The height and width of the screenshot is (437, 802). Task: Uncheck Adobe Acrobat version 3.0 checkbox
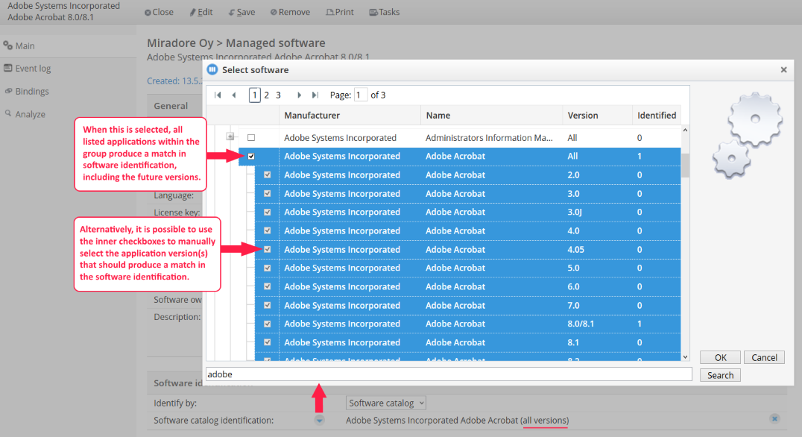[268, 193]
